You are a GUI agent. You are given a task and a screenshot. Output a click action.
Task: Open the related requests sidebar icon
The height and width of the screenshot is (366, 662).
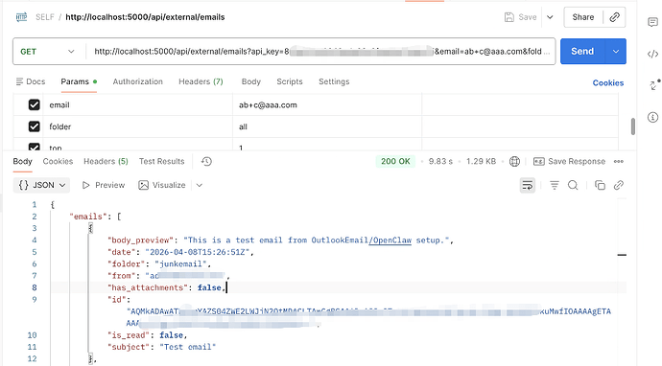(654, 84)
